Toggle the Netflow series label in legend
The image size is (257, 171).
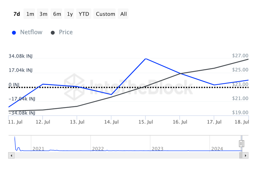click(31, 32)
